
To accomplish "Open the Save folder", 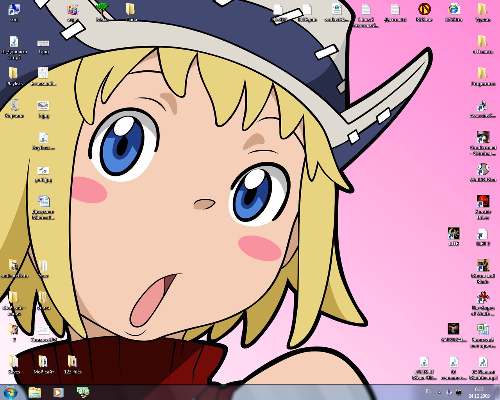I will [43, 268].
